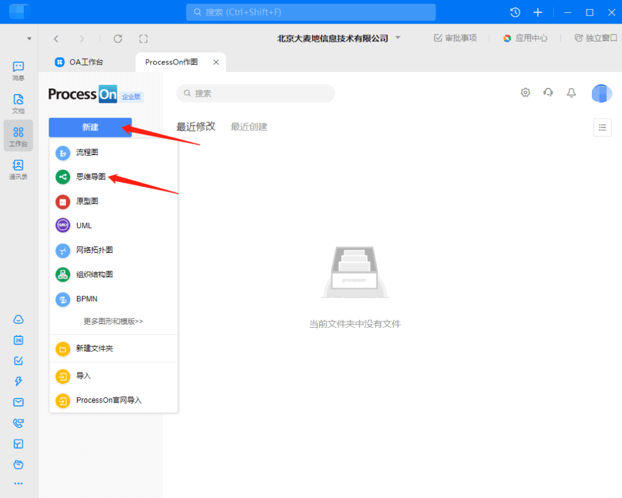
Task: Choose 流程图 from the new menu
Action: [x=113, y=152]
